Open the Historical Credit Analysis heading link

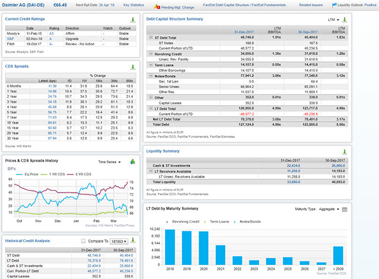28,241
